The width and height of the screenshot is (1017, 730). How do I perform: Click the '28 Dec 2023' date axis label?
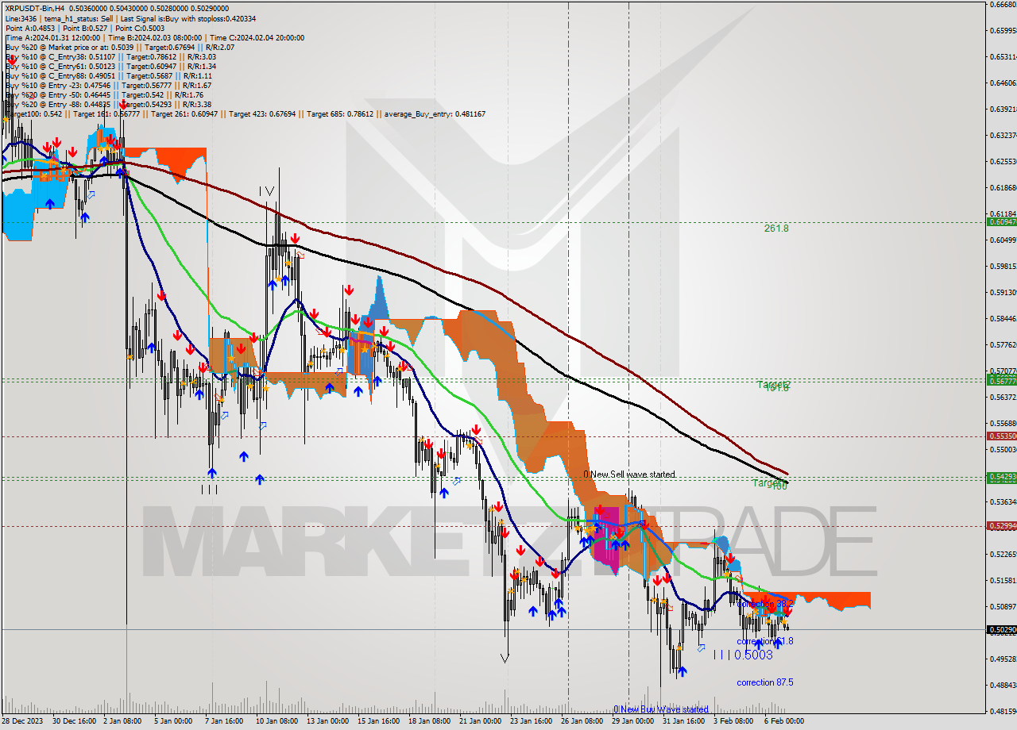click(24, 721)
